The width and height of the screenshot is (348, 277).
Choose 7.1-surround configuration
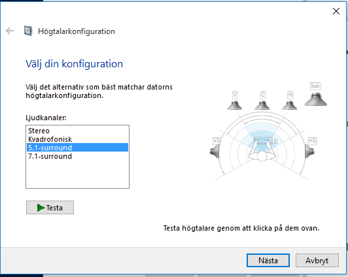[x=77, y=156]
